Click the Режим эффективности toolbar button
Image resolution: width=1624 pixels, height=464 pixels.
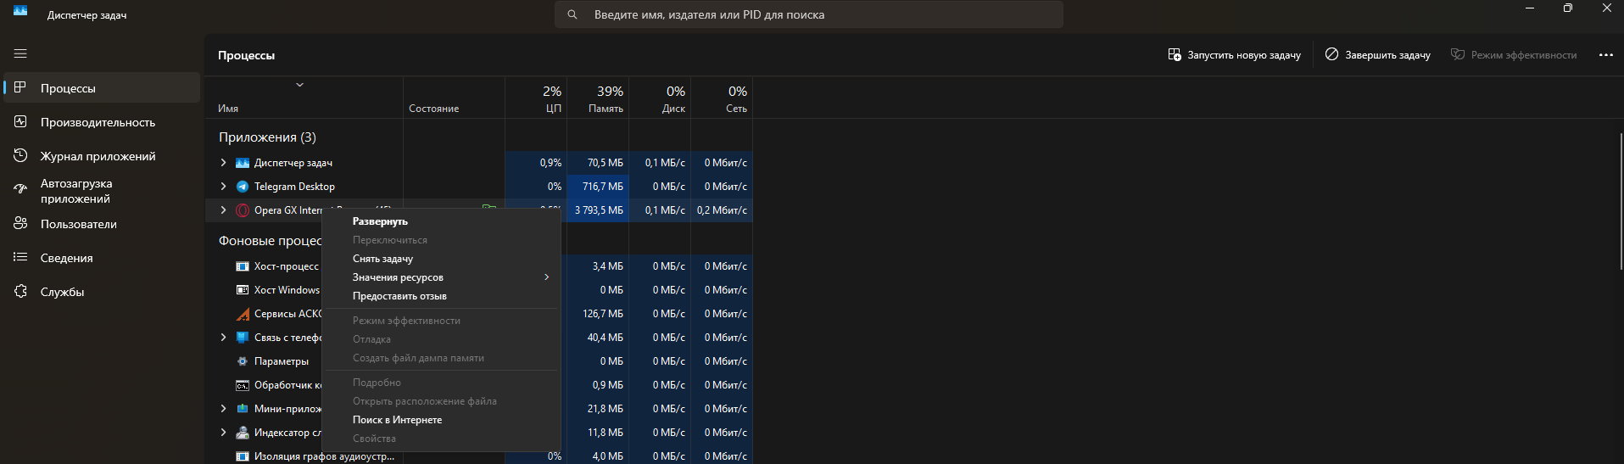click(x=1514, y=55)
